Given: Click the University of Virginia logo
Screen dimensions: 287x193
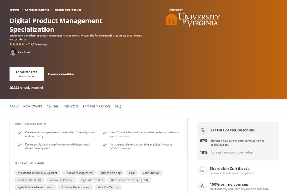Looking at the screenshot, I should pos(193,20).
